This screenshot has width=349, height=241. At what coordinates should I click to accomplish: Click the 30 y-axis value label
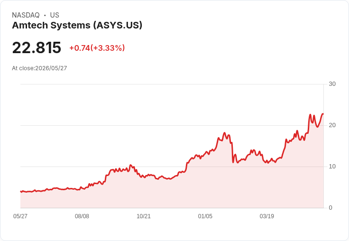pyautogui.click(x=332, y=84)
